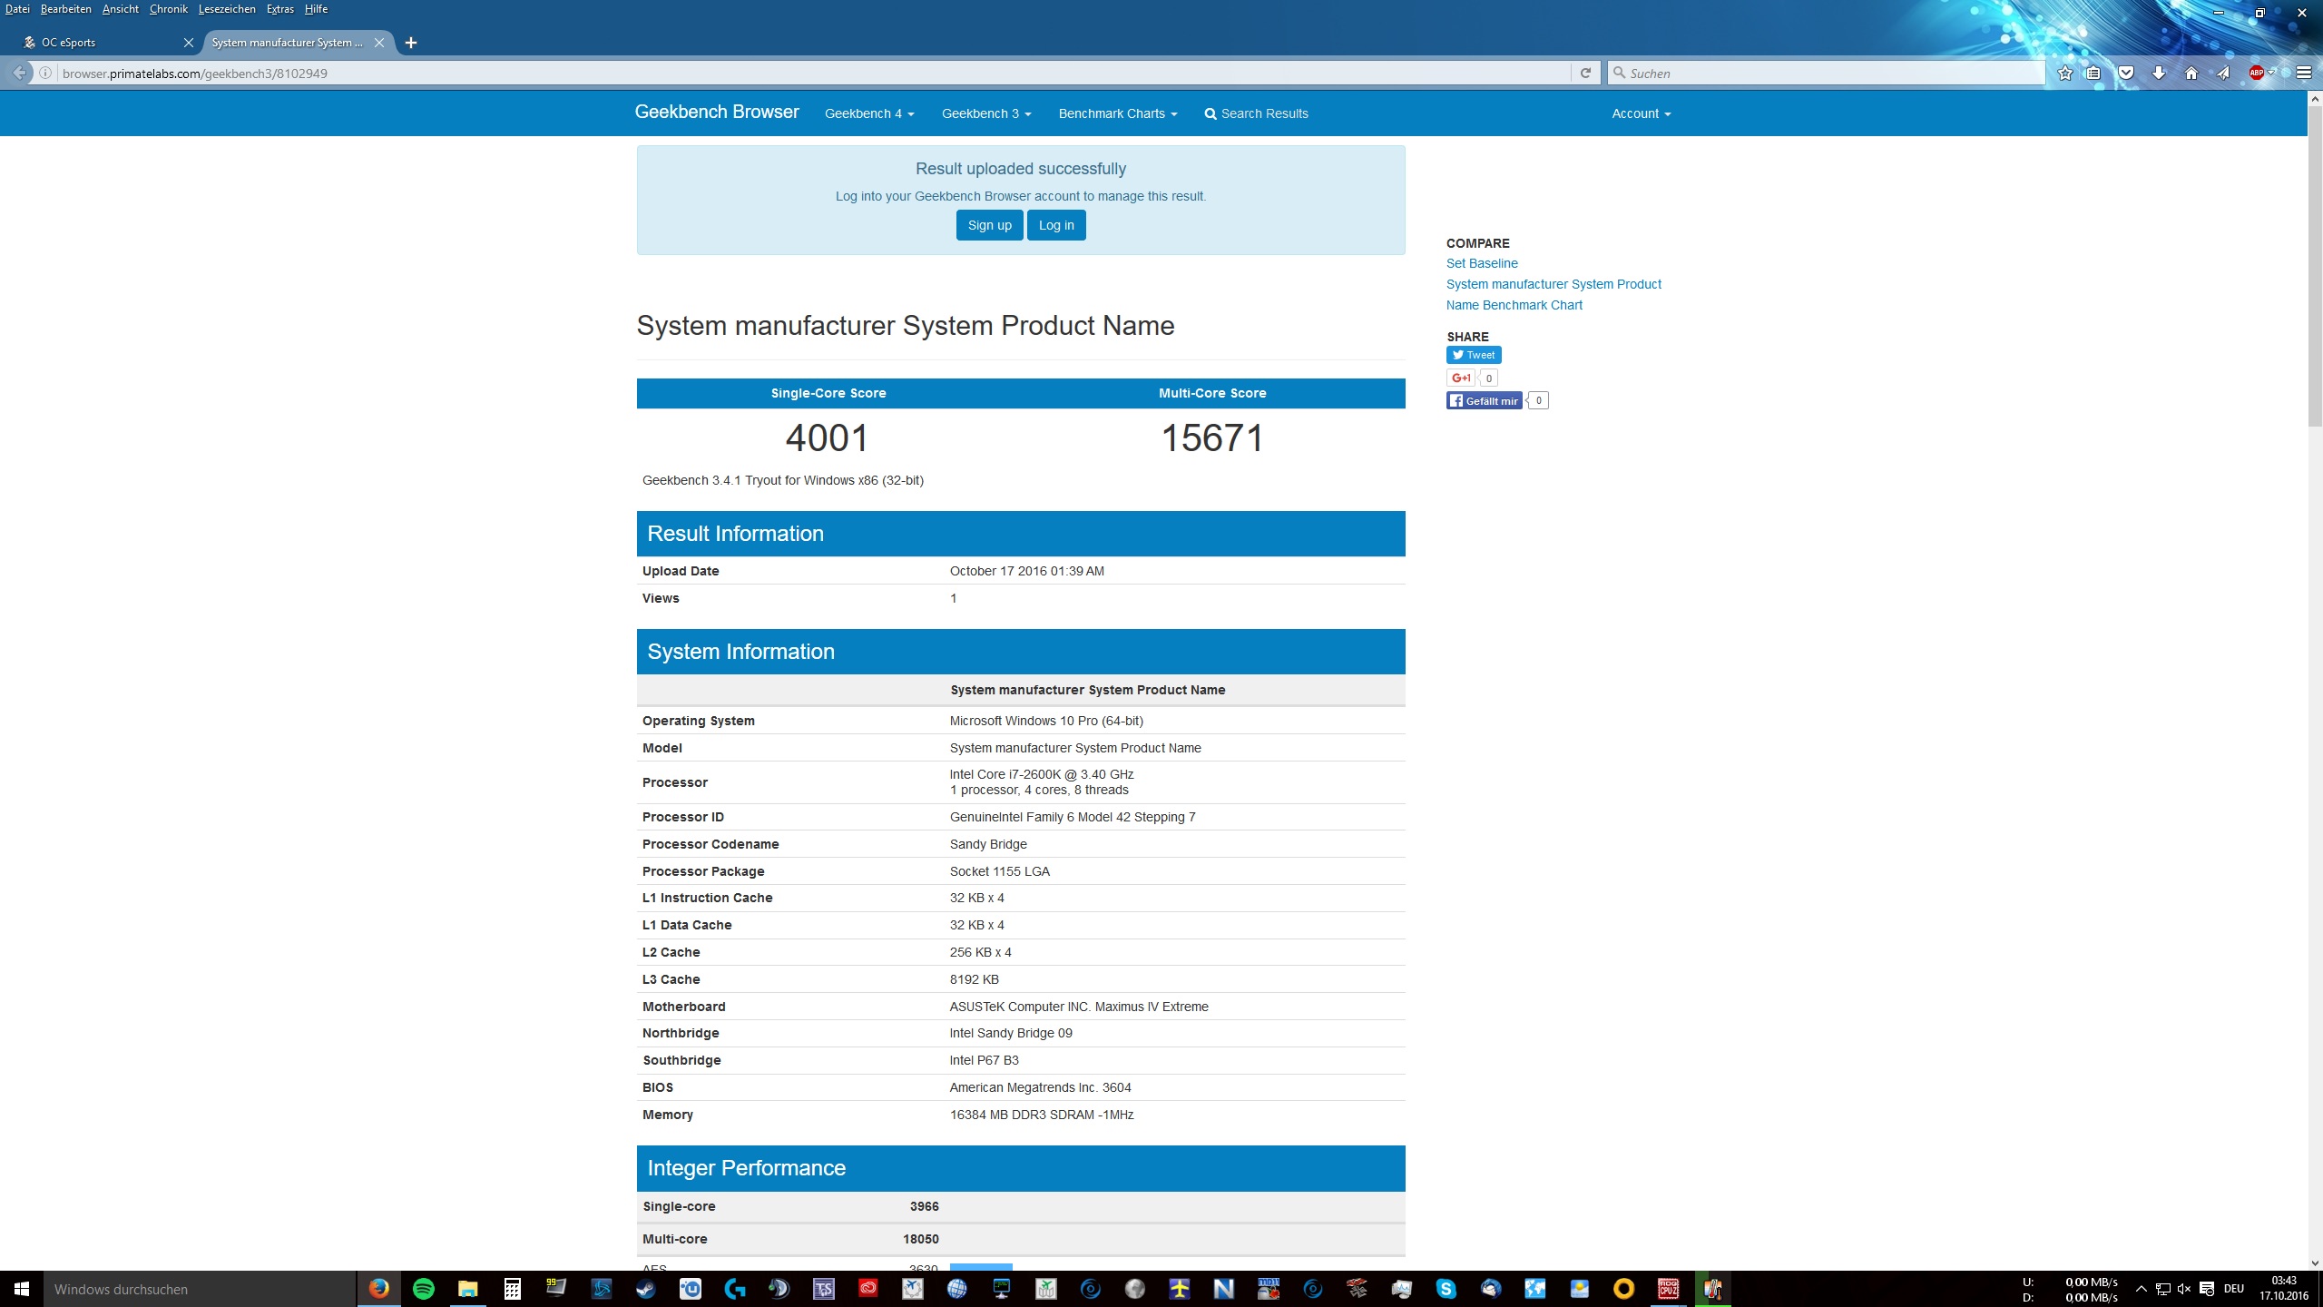Close the System manufacturer tab
The width and height of the screenshot is (2323, 1307).
tap(379, 43)
